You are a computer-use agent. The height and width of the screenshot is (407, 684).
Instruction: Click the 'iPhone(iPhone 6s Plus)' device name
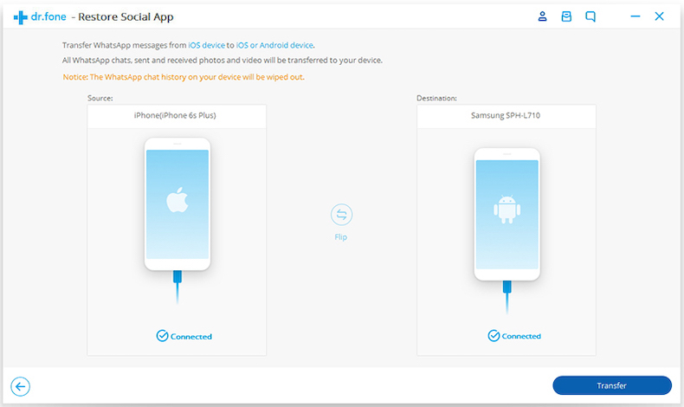click(175, 115)
